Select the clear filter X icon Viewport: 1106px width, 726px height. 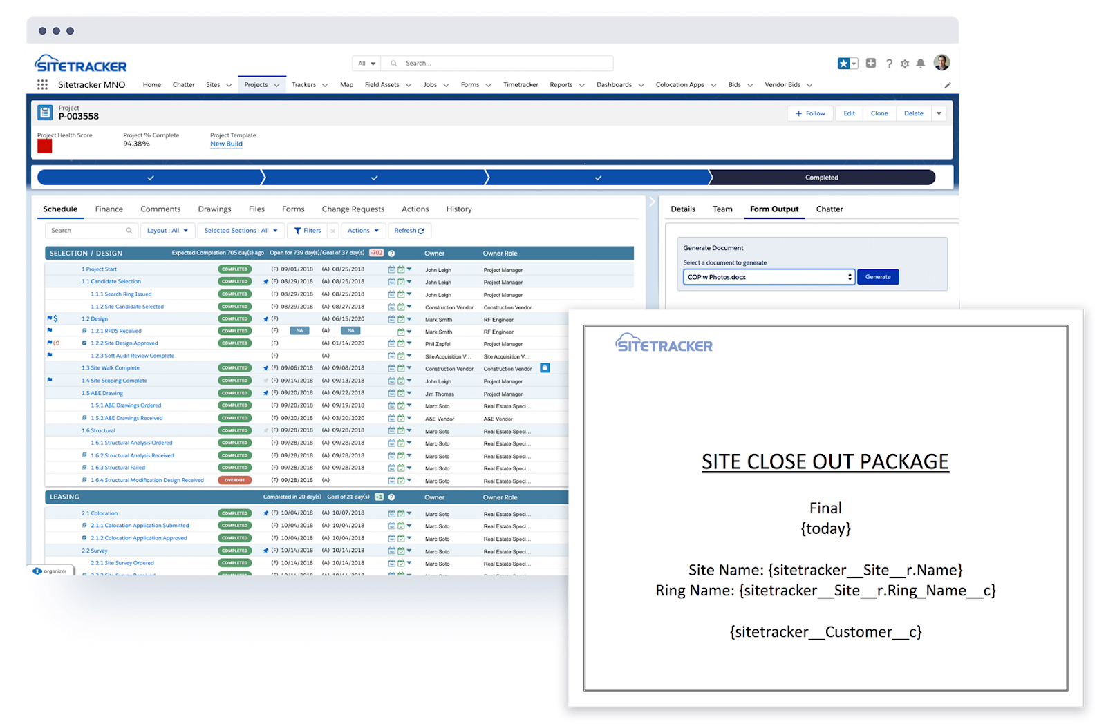[x=333, y=231]
